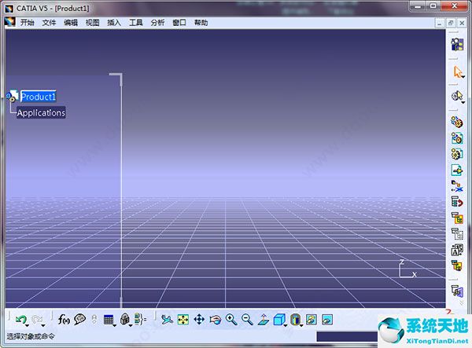Viewport: 472px width, 348px height.
Task: Click the Equivalent Dimensions icon
Action: [x=140, y=319]
